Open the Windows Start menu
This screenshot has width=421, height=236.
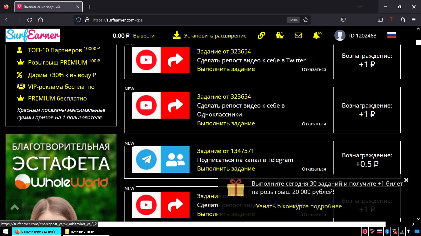click(6, 231)
